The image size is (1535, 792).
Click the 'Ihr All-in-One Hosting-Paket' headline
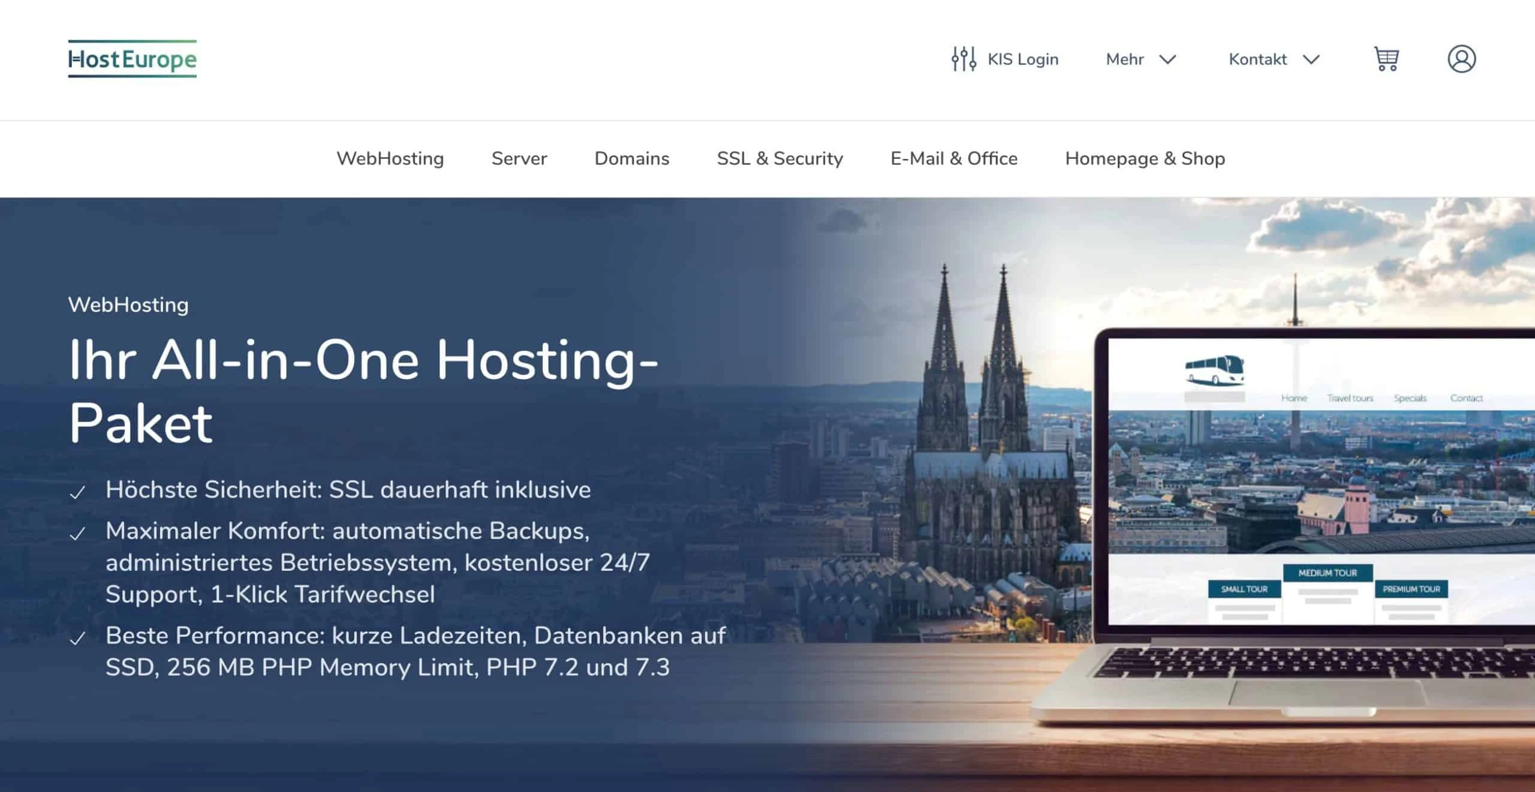[x=363, y=391]
